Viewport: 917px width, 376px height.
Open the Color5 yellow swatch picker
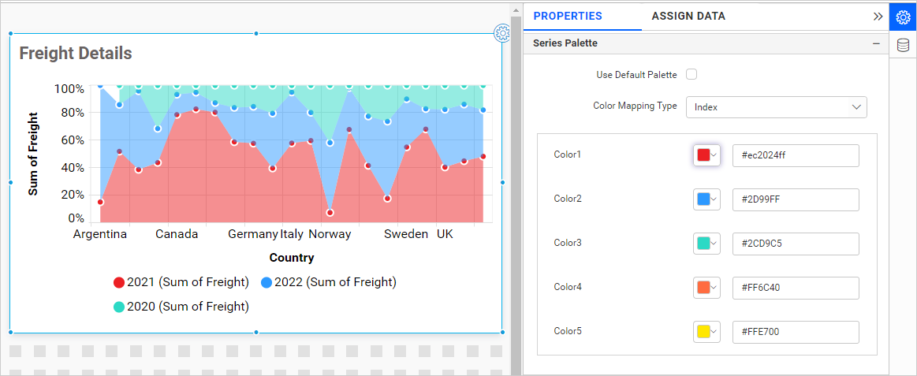click(x=706, y=332)
